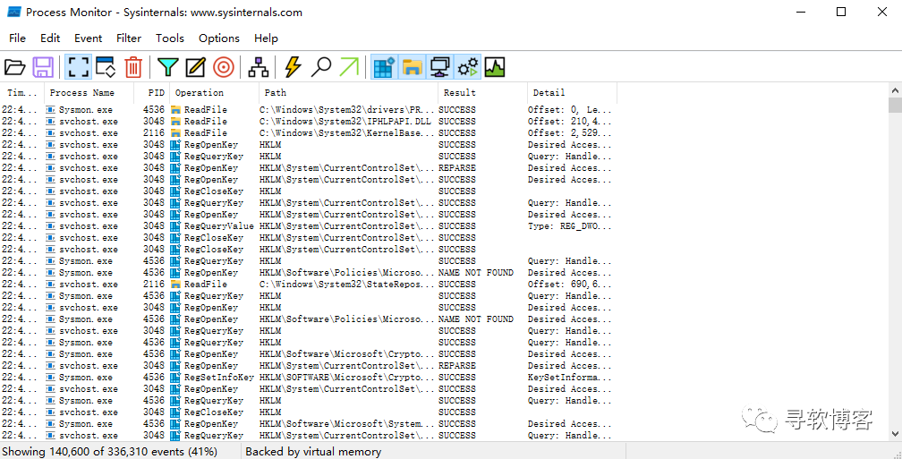Select the HKLM\SOFTWARE\Microsoft\Crypto... path cell
Image resolution: width=902 pixels, height=459 pixels.
pos(348,378)
